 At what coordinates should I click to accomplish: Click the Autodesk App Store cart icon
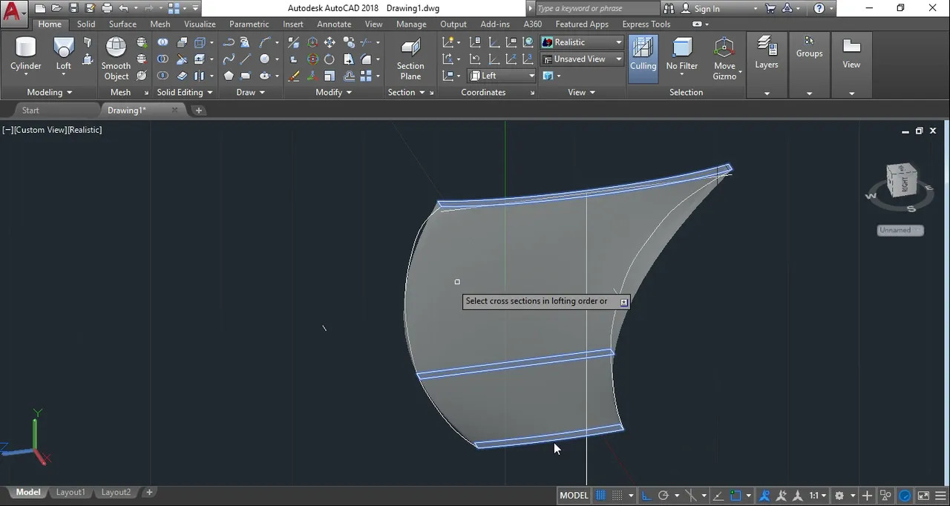coord(770,8)
